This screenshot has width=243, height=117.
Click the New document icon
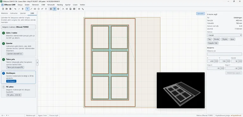(3, 9)
